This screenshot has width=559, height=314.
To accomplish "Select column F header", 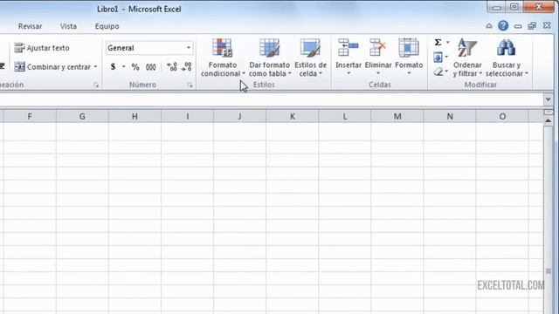I will [30, 116].
